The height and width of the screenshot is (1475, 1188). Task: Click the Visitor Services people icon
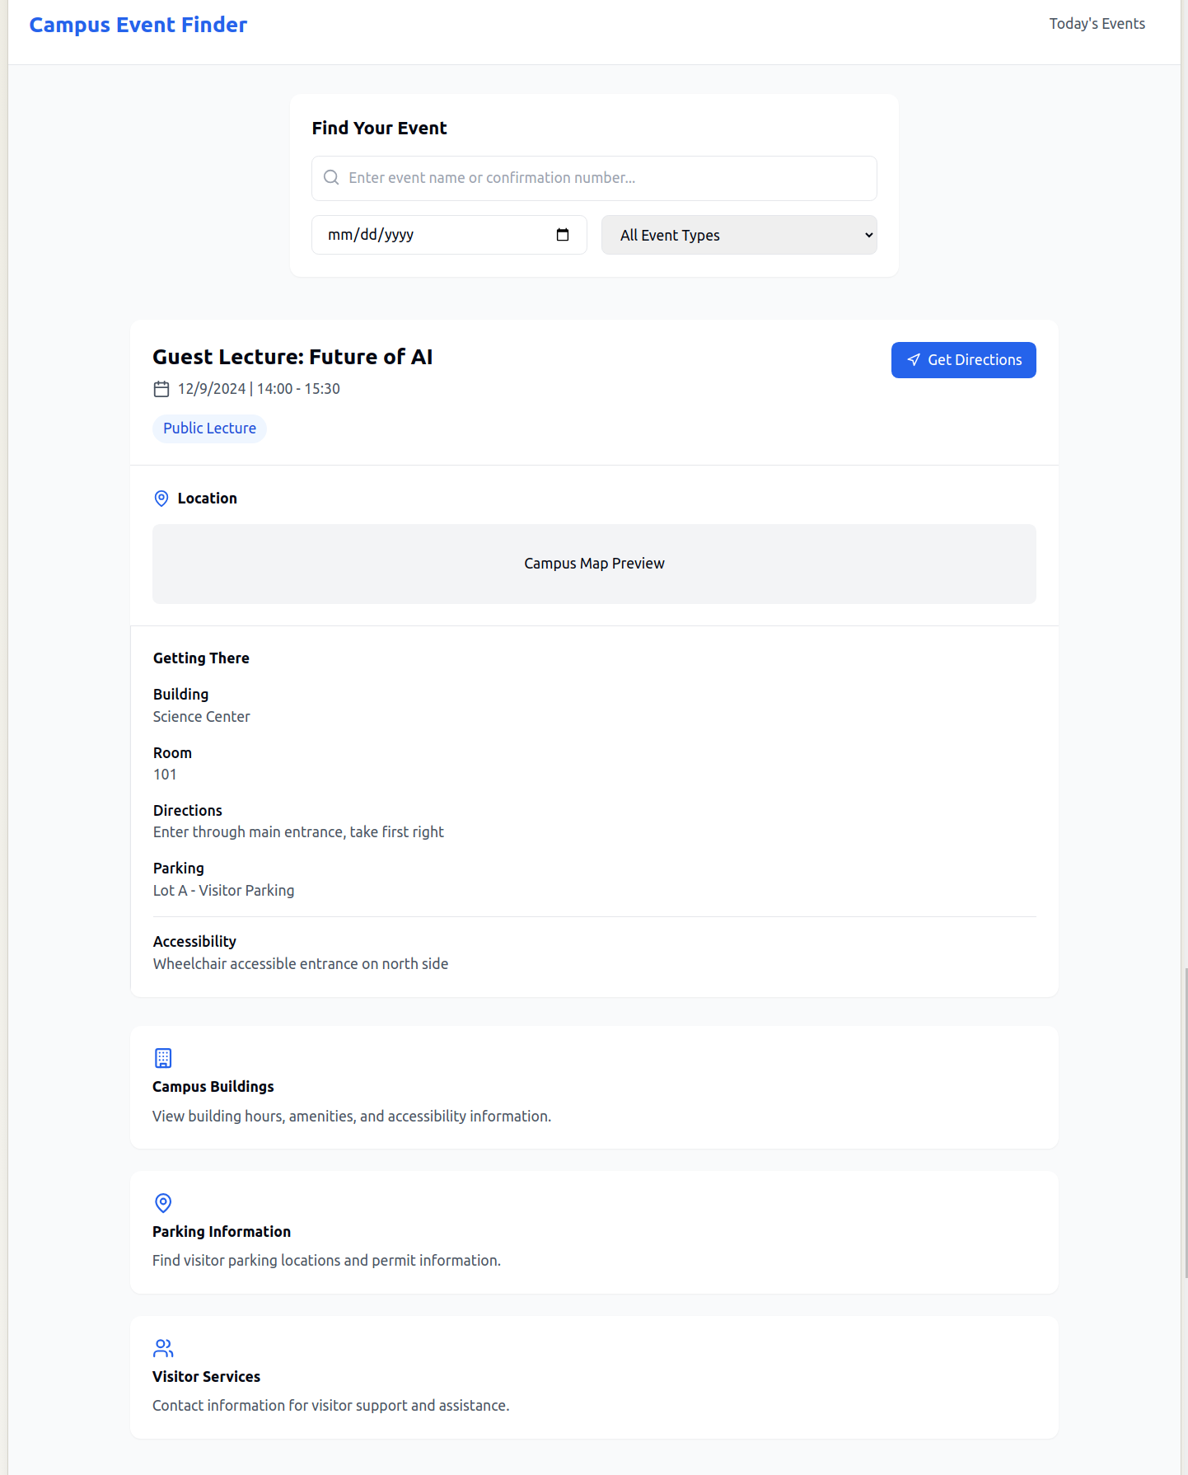[x=163, y=1347]
